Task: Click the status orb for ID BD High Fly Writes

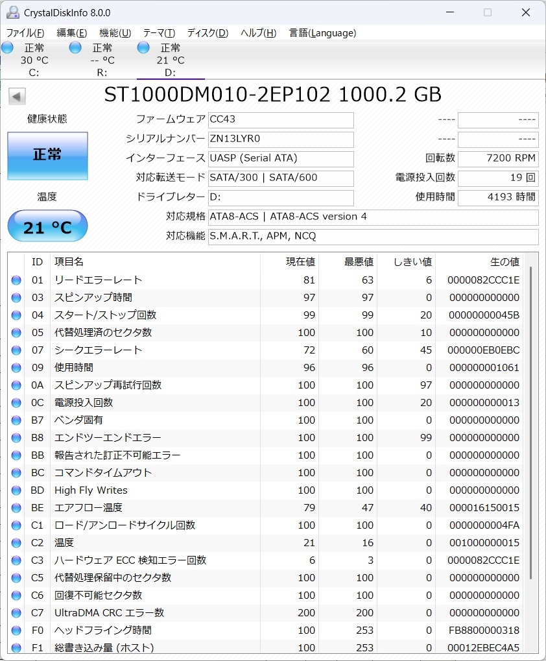Action: (16, 490)
